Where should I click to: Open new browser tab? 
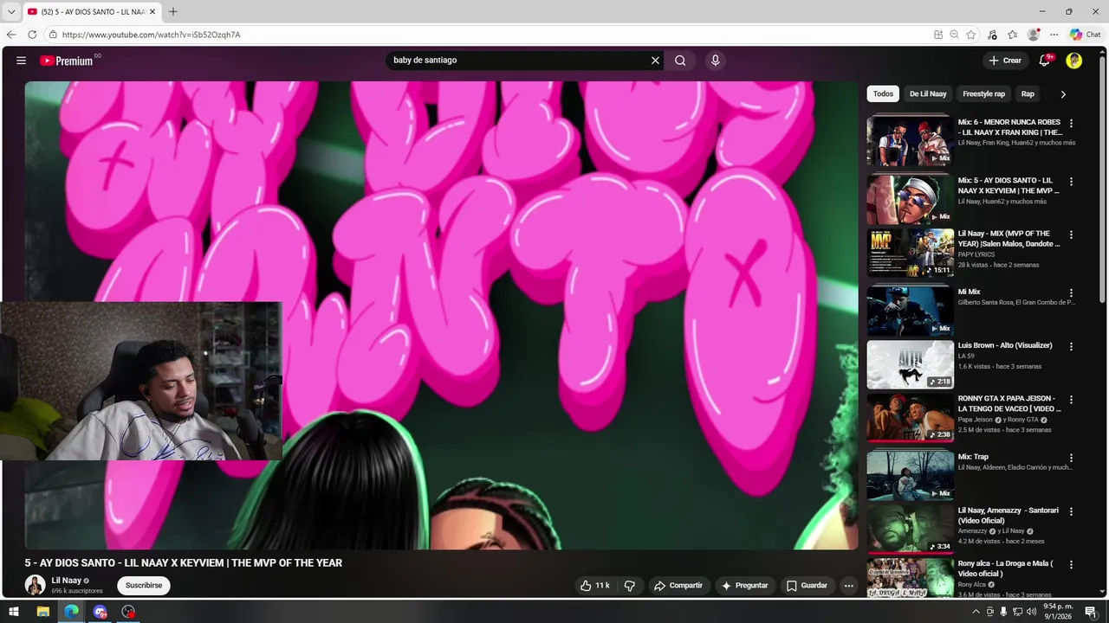coord(172,11)
